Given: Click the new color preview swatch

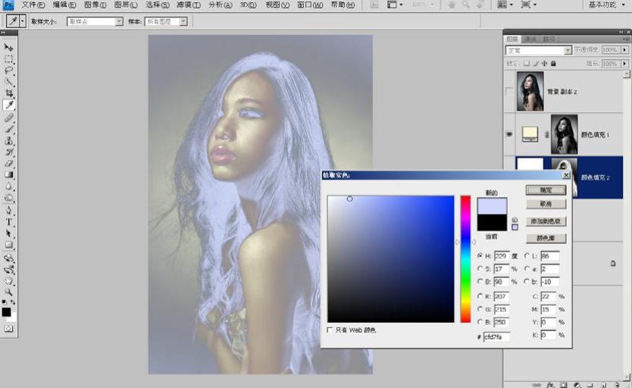Looking at the screenshot, I should pos(492,206).
